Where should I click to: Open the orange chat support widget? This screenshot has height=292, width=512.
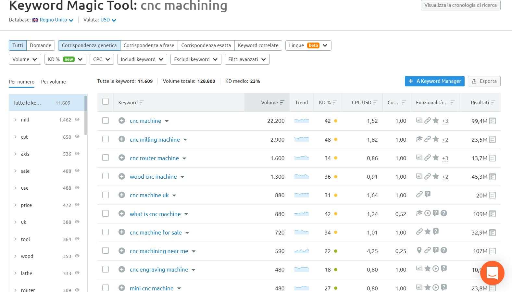(x=492, y=273)
